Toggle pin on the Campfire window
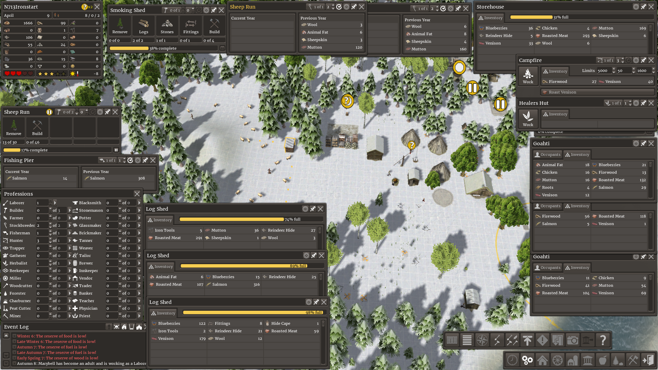 click(x=644, y=60)
